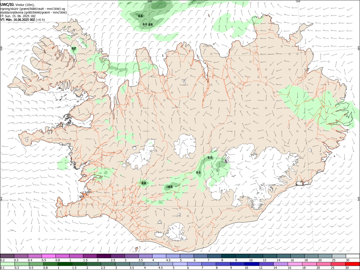This screenshot has height=270, width=360.
Task: Click the 0.6 value on land near 0.8
Action: [170, 187]
